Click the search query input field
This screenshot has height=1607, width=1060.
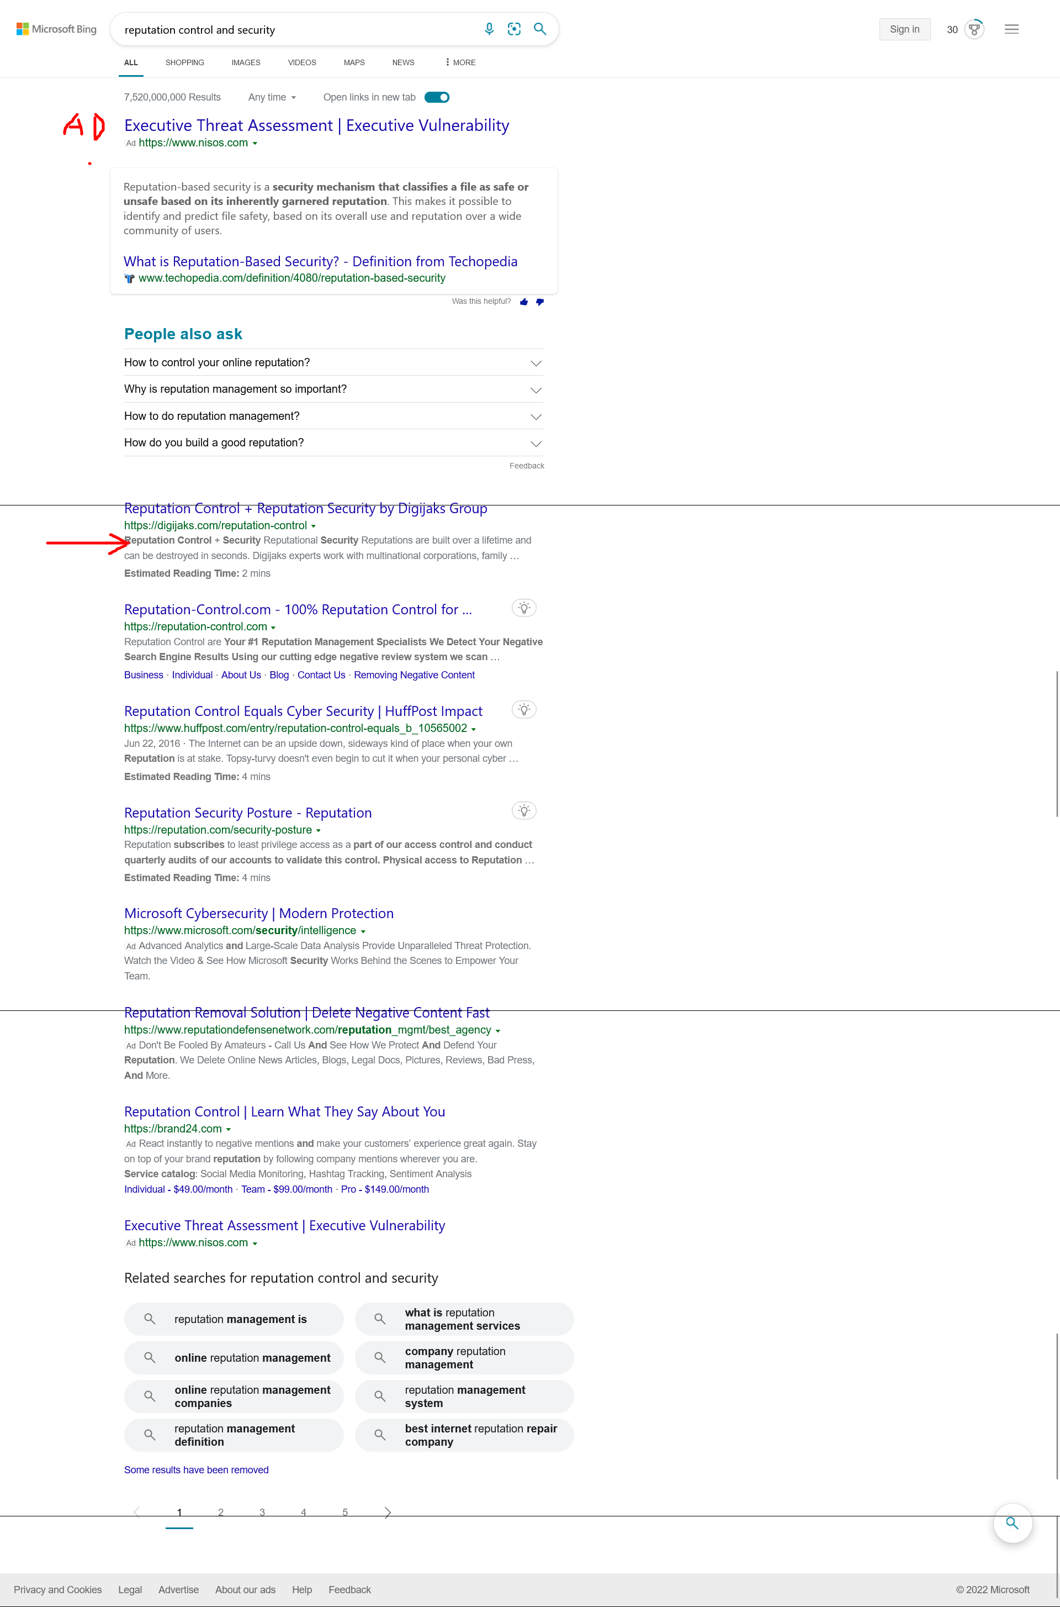[298, 30]
